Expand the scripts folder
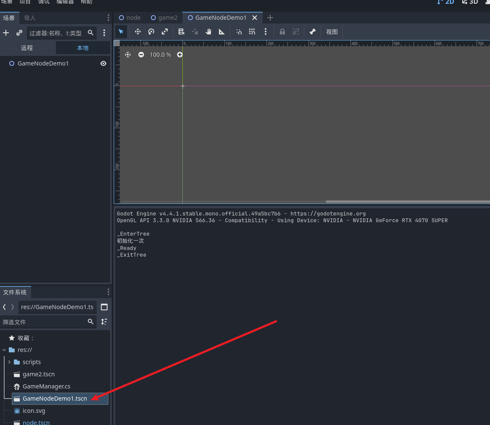Image resolution: width=490 pixels, height=425 pixels. (9, 362)
